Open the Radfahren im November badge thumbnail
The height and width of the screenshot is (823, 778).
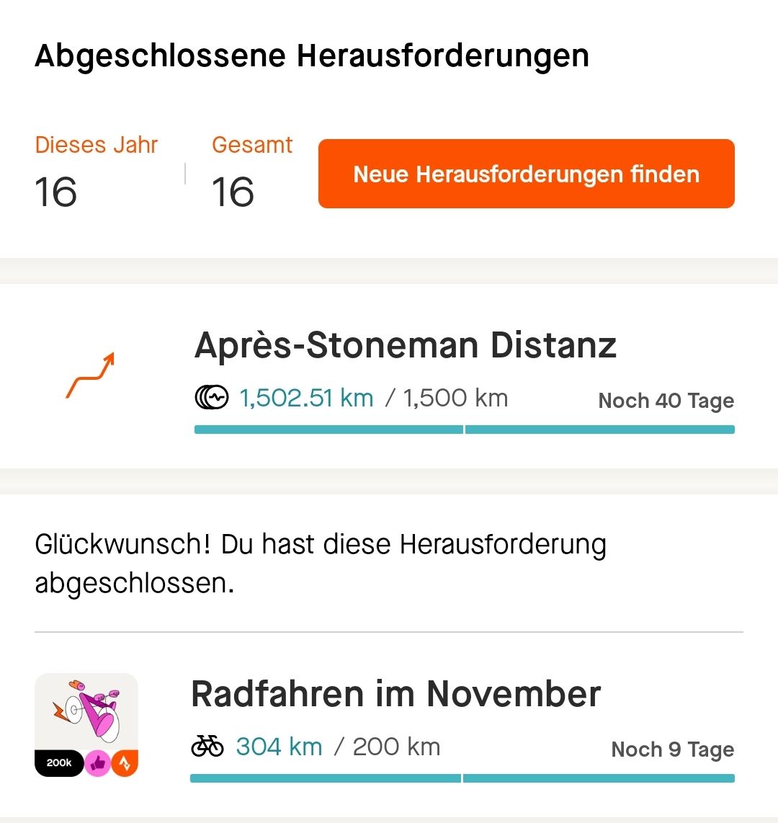click(86, 725)
